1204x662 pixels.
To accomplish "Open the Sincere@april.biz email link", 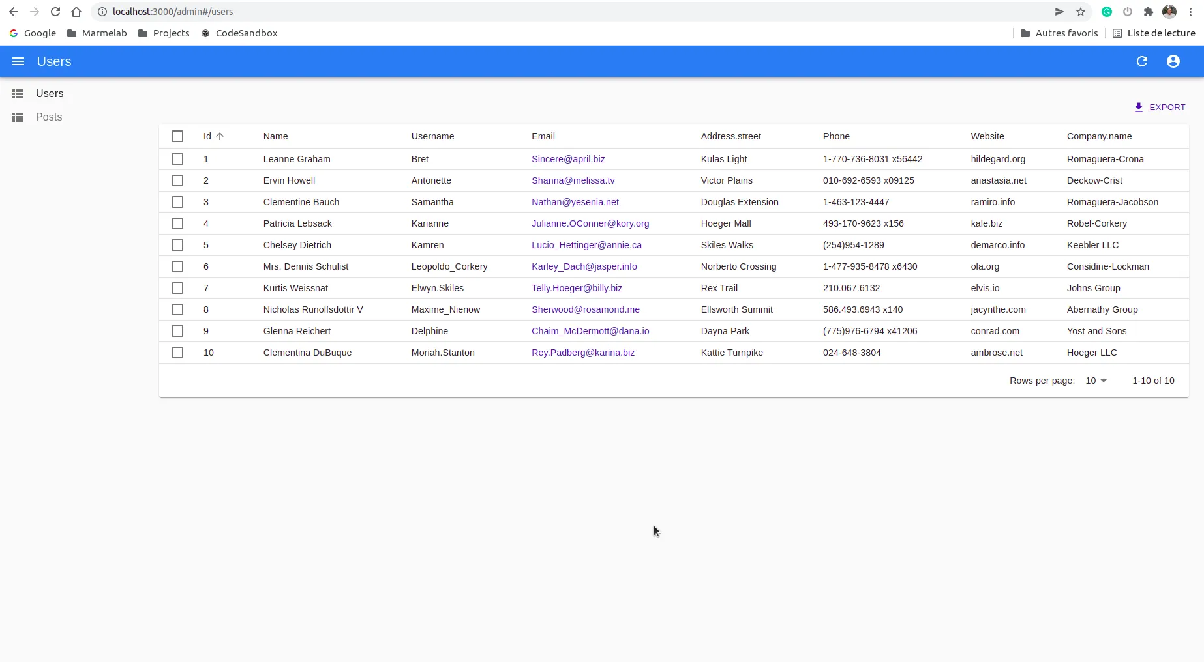I will (x=568, y=159).
